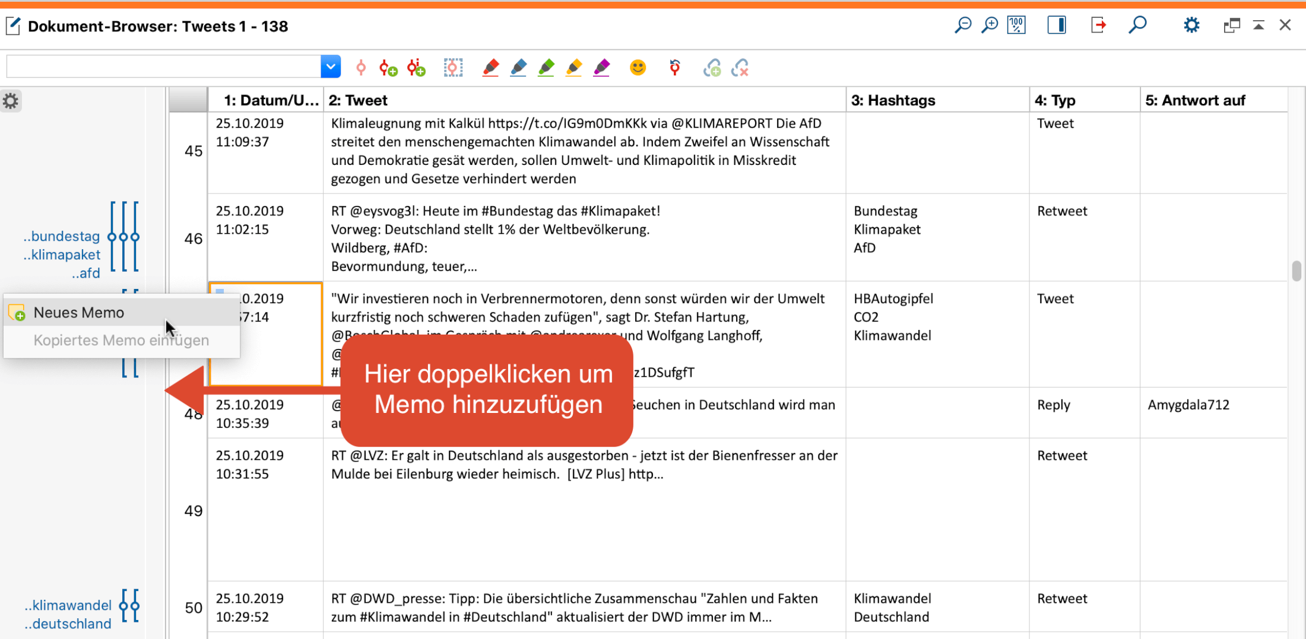Click the emoticode smiley icon
The image size is (1306, 639).
(x=638, y=68)
